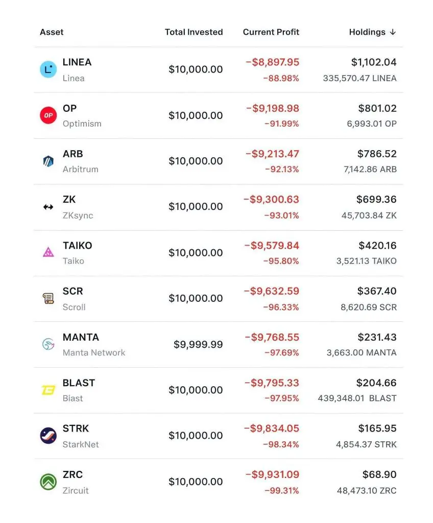This screenshot has width=433, height=523.
Task: Click the Arbitrum ARB logo icon
Action: tap(48, 161)
